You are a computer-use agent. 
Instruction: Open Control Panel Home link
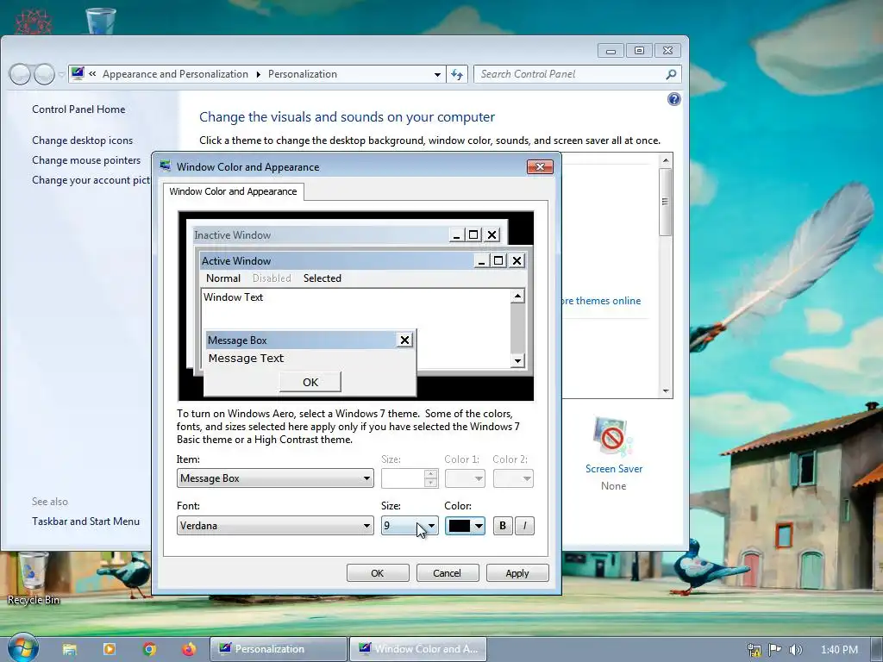78,109
